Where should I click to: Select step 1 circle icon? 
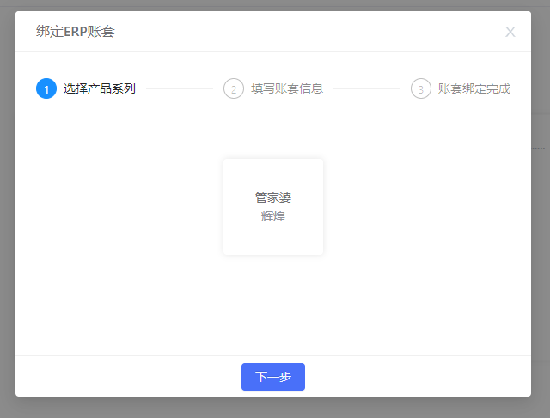pyautogui.click(x=46, y=88)
